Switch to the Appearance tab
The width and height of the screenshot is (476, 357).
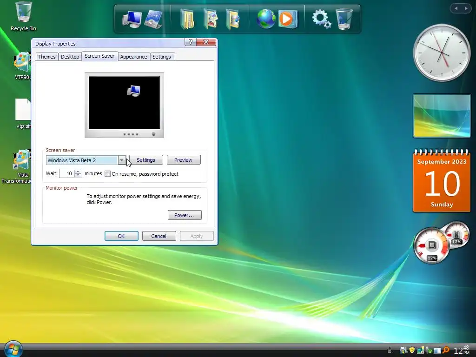pos(133,57)
